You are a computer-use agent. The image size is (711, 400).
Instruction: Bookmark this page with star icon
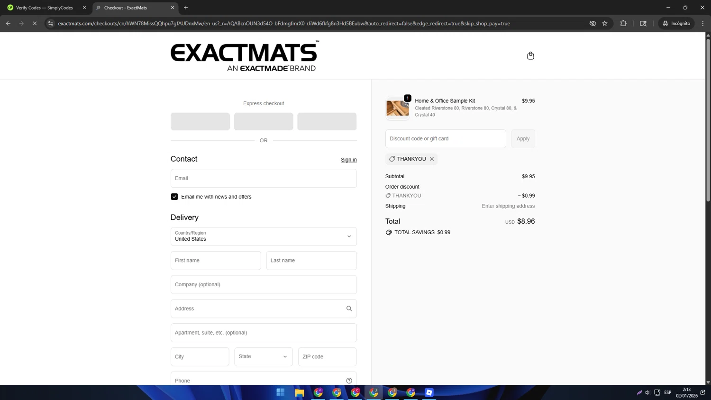605,23
